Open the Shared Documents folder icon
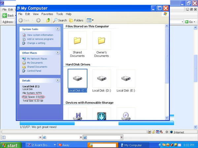 pos(78,40)
